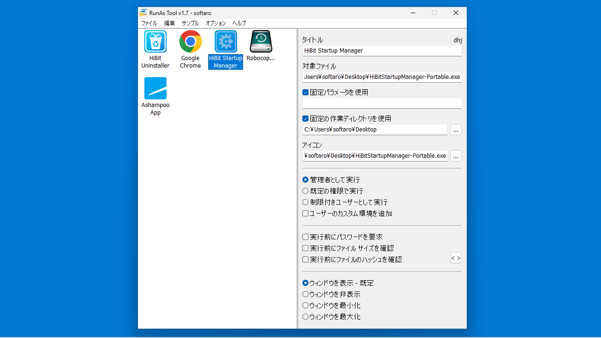Click the empty fixed parameter field
The height and width of the screenshot is (338, 601).
click(382, 103)
